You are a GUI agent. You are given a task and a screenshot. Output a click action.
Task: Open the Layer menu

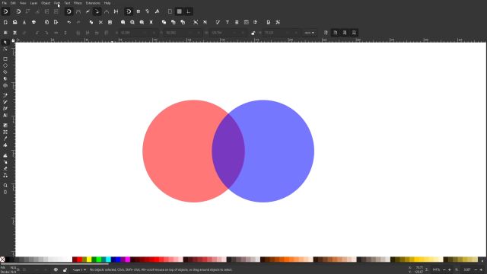pyautogui.click(x=33, y=3)
